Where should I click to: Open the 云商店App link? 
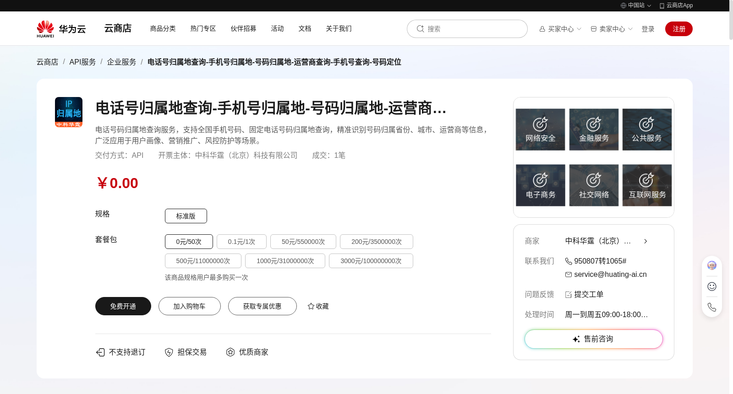click(x=676, y=5)
